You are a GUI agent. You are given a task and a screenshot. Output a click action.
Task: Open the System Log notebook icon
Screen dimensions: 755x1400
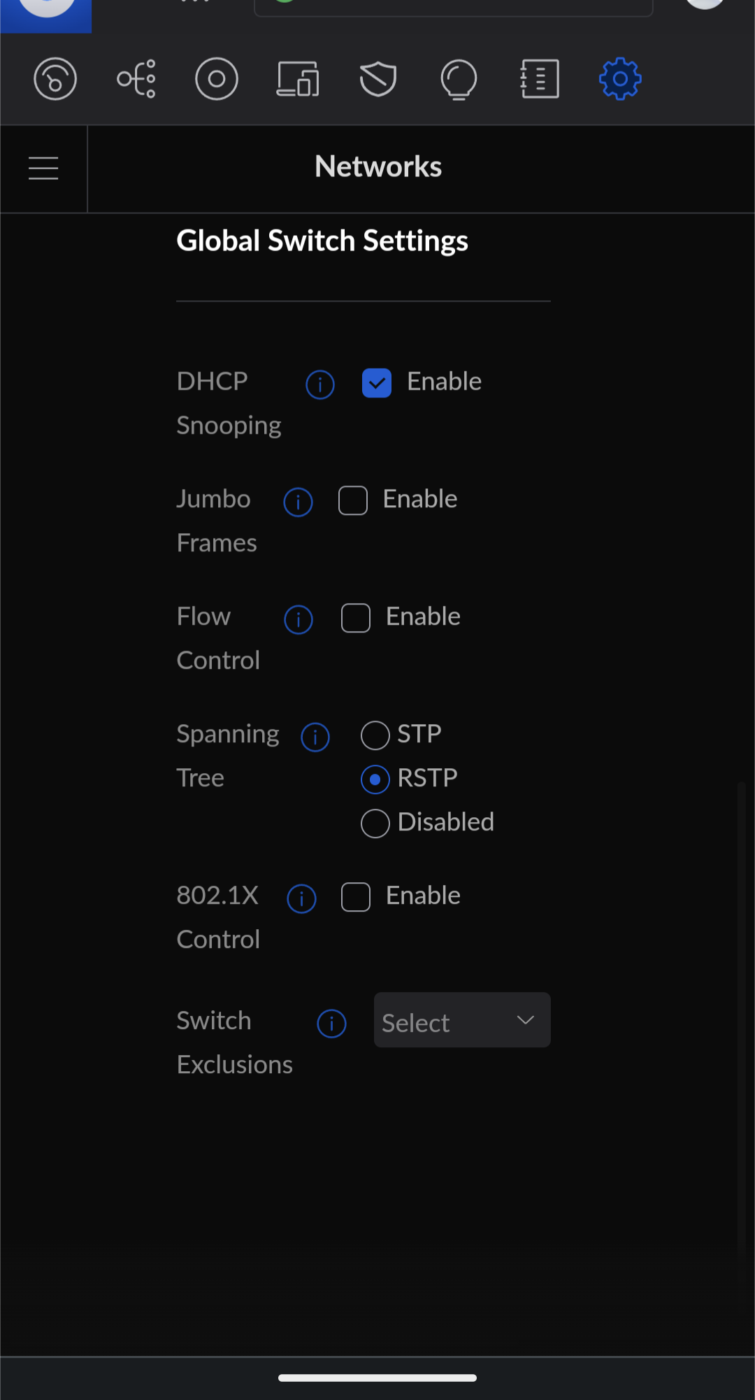(540, 79)
